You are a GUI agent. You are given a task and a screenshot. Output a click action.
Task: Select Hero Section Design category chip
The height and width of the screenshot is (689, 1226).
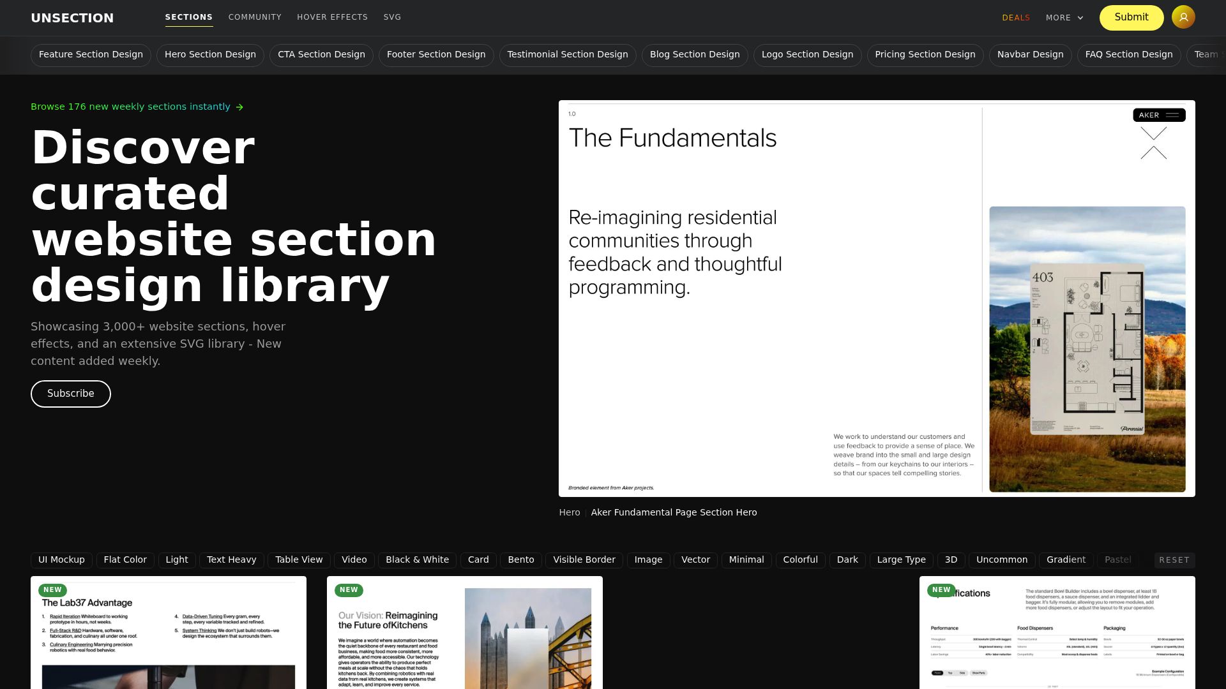point(210,55)
